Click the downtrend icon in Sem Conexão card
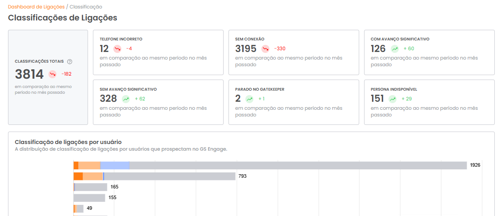Viewport: 501px width, 216px height. coord(265,48)
